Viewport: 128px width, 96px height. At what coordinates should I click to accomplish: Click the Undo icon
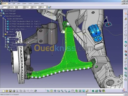coord(28,91)
